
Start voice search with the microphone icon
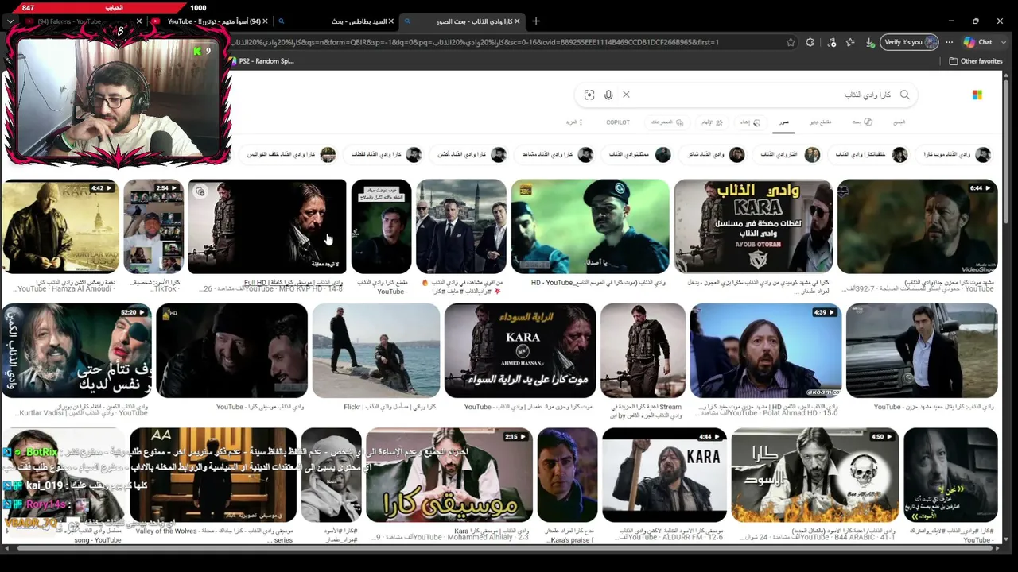point(608,95)
